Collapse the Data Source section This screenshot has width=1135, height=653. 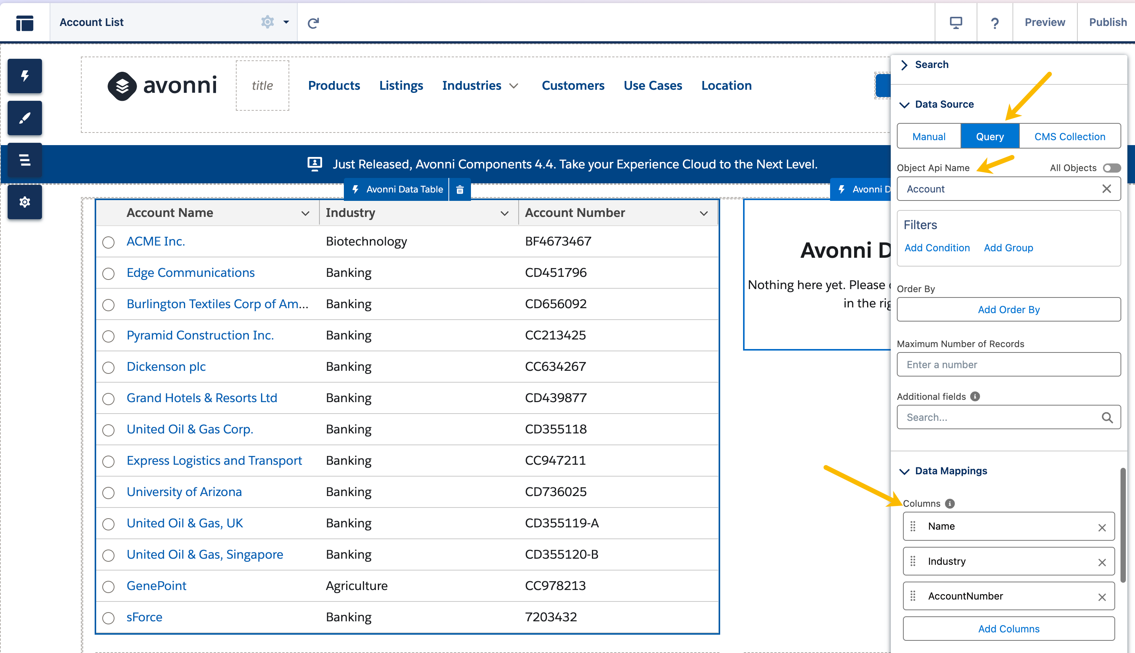pos(905,105)
